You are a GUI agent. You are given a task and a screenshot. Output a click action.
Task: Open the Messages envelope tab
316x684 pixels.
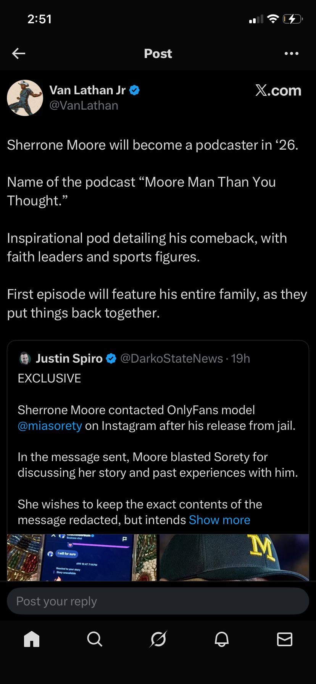[284, 639]
